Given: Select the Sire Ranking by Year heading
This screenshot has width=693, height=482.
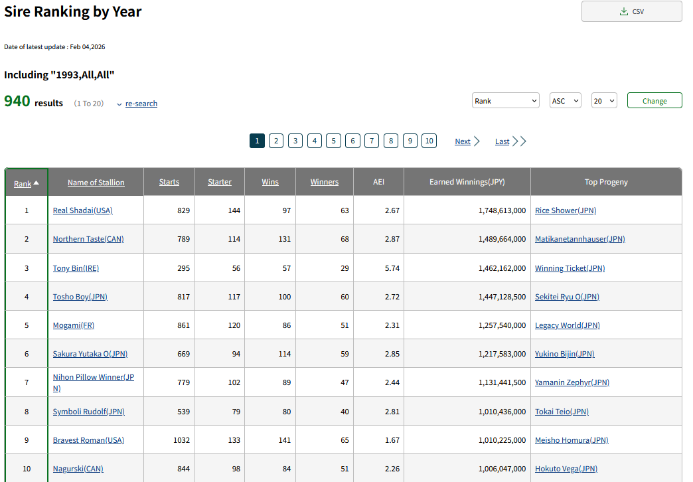Looking at the screenshot, I should (73, 11).
